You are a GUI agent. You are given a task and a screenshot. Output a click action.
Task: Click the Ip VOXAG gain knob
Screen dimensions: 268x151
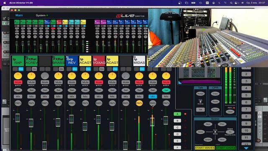pos(99,75)
